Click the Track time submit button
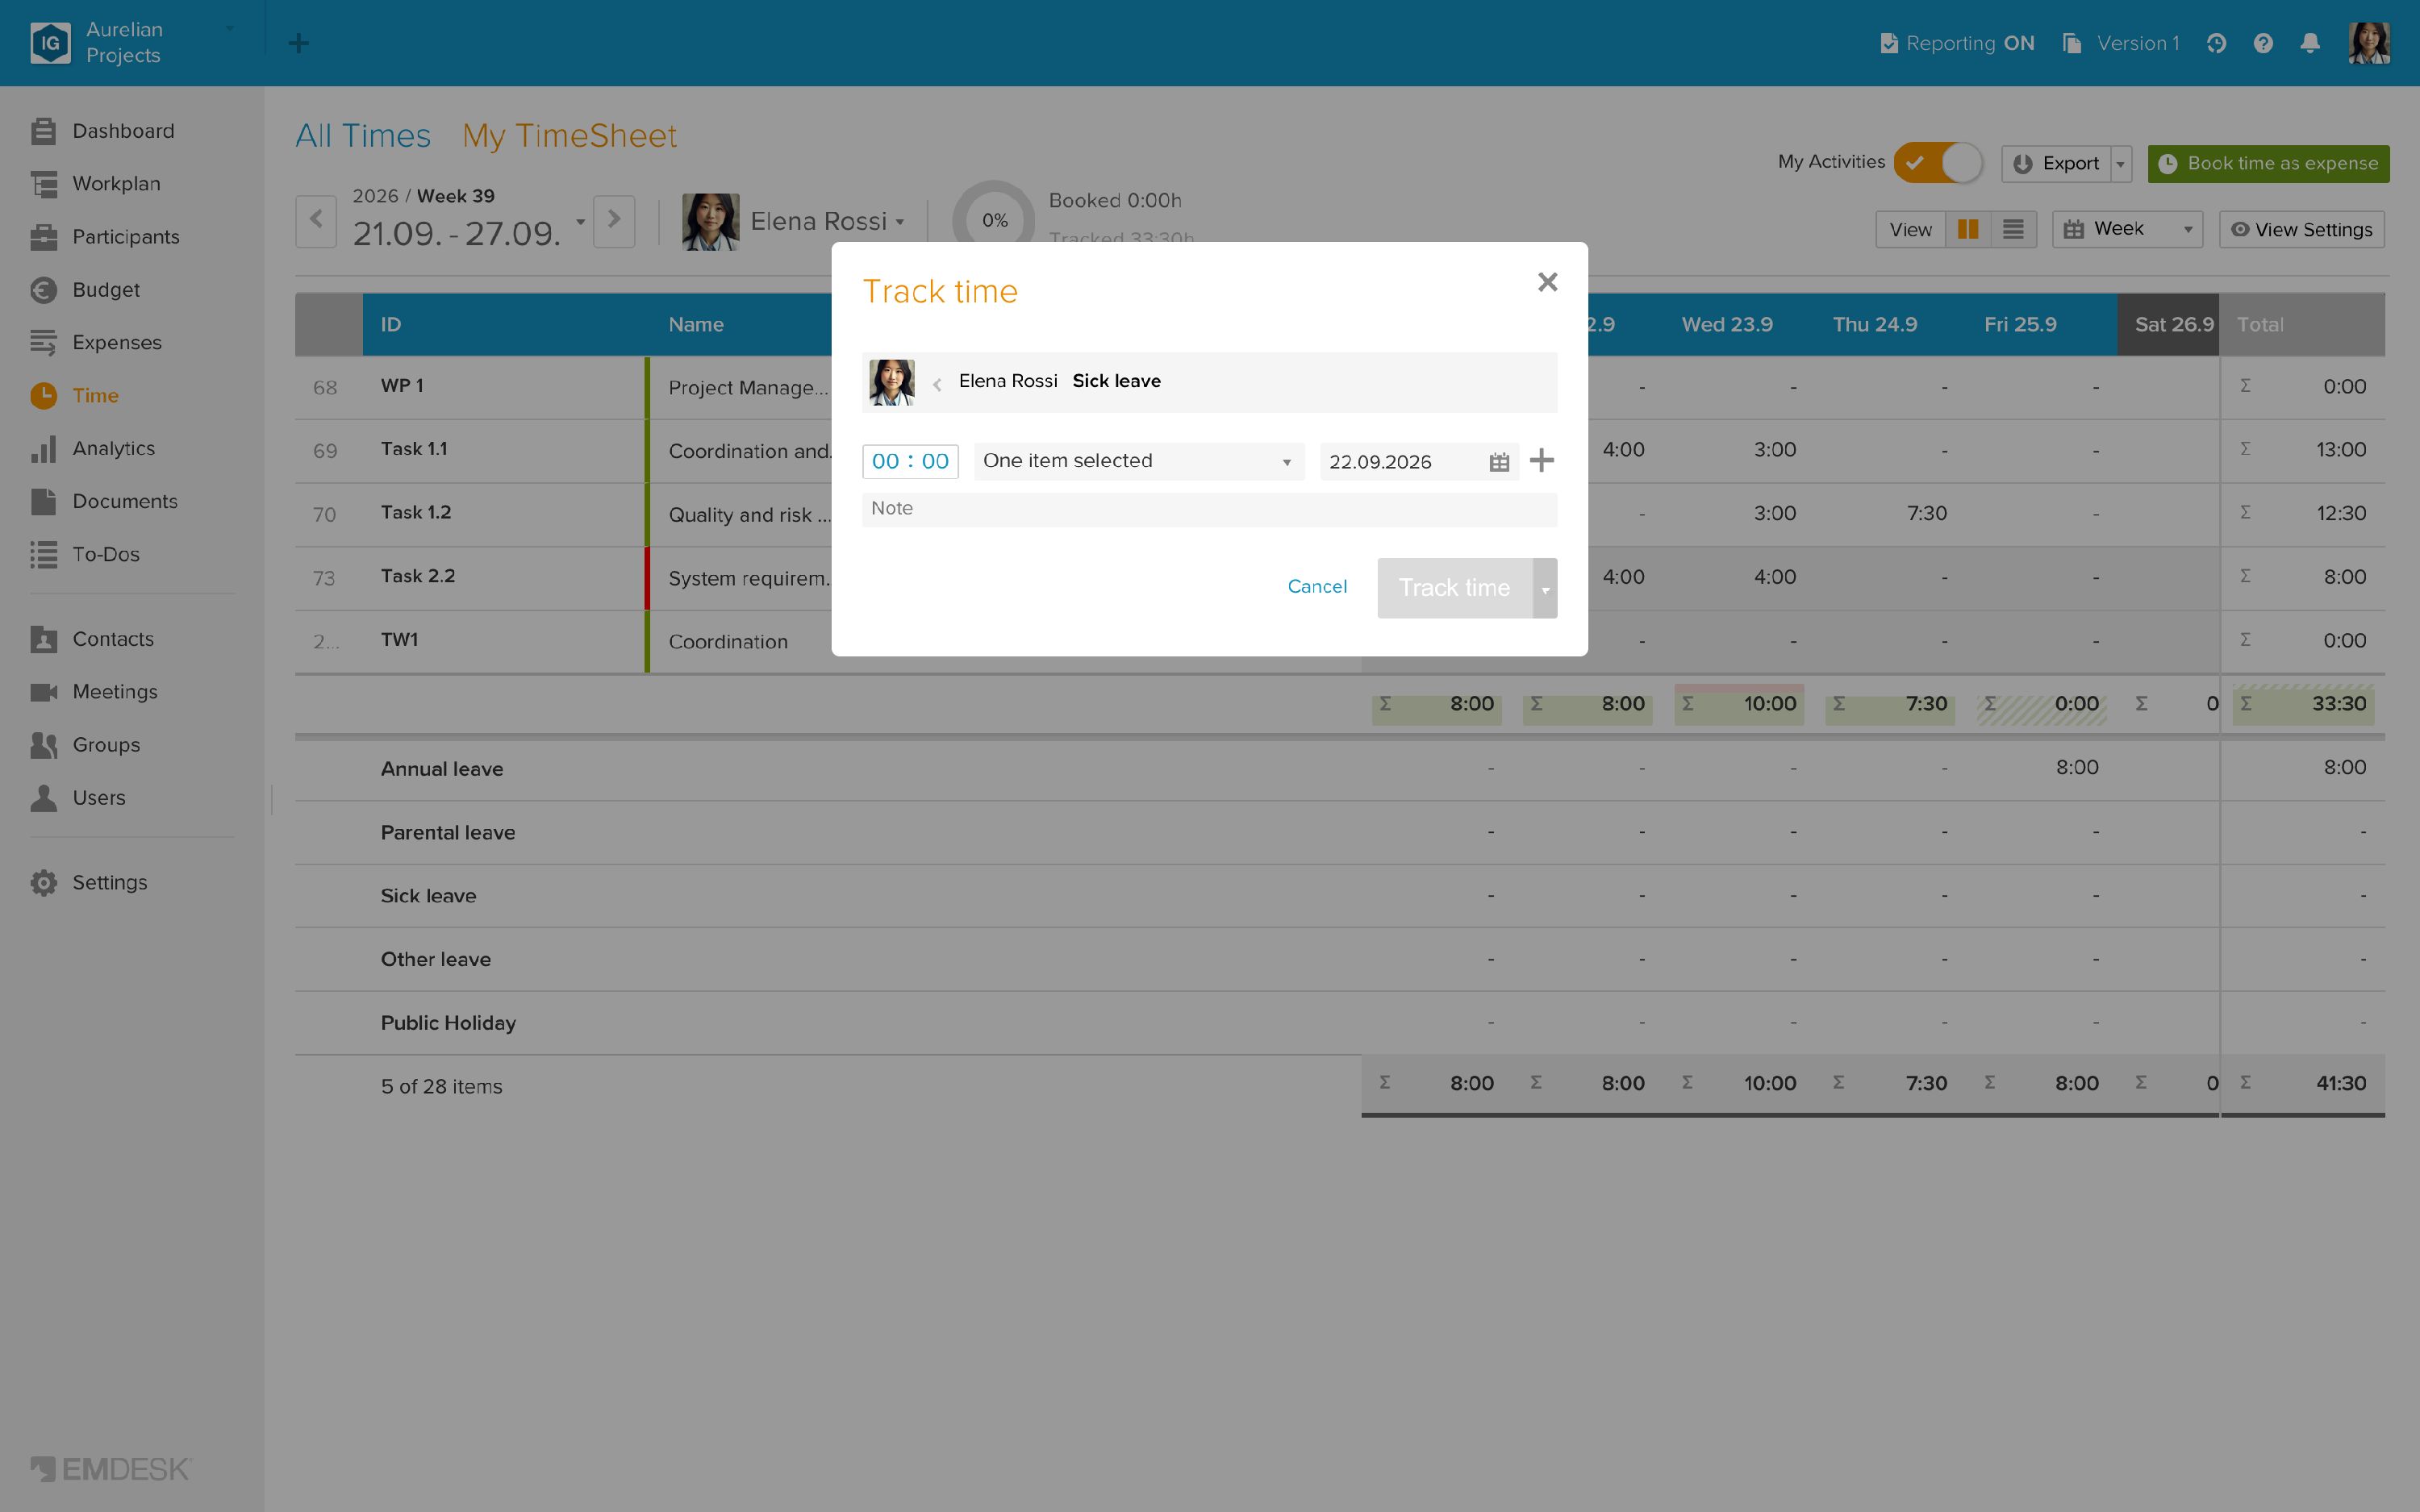 coord(1454,588)
